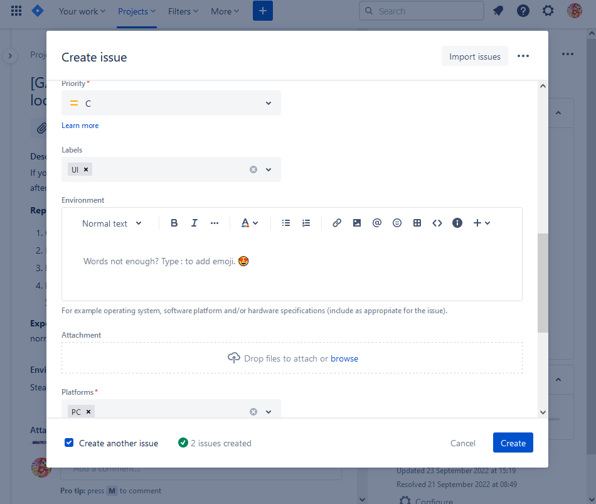Click the Cancel button

click(462, 443)
